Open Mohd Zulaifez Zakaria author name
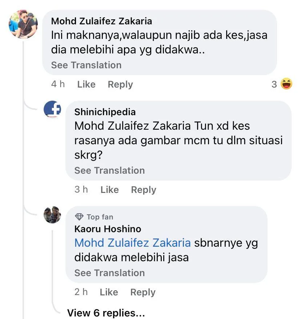 (101, 21)
